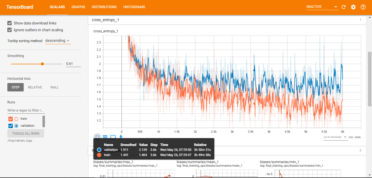
Task: Toggle the chart full-size expand icon
Action: (97, 137)
